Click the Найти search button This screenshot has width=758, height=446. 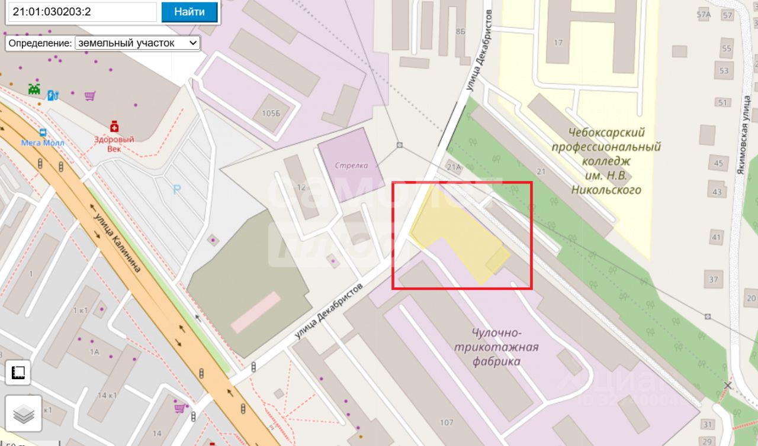[x=189, y=12]
